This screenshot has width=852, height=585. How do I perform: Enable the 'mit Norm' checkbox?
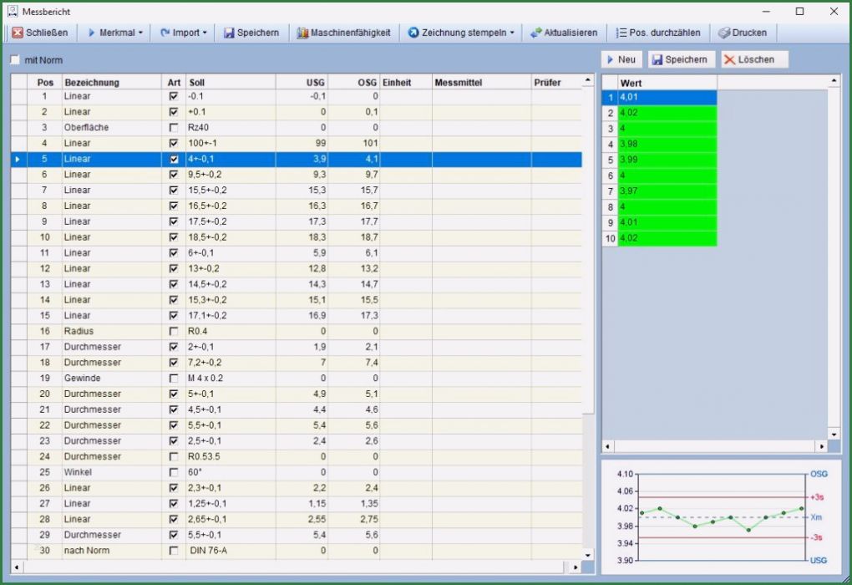[15, 60]
